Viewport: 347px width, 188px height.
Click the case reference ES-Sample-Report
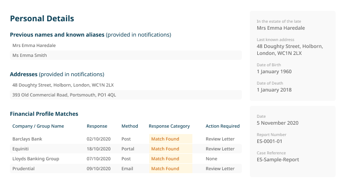tap(278, 160)
